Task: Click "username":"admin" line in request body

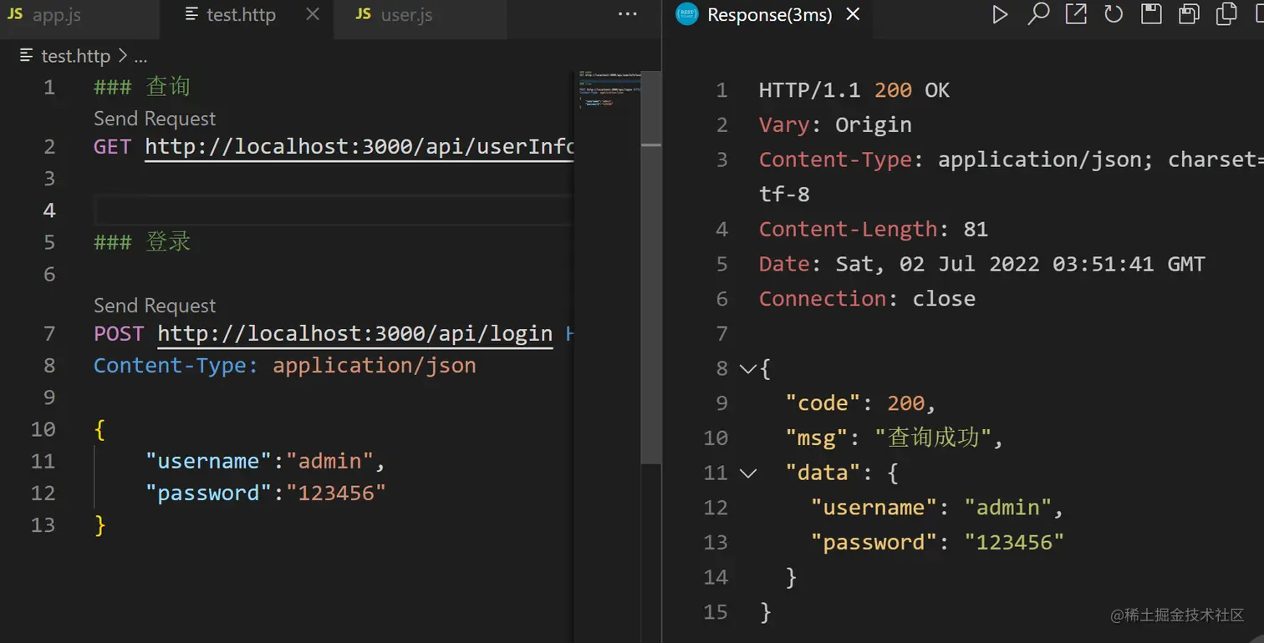Action: [265, 461]
